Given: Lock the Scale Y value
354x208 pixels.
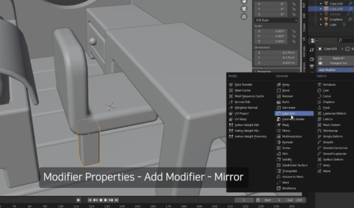Looking at the screenshot, I should (294, 36).
